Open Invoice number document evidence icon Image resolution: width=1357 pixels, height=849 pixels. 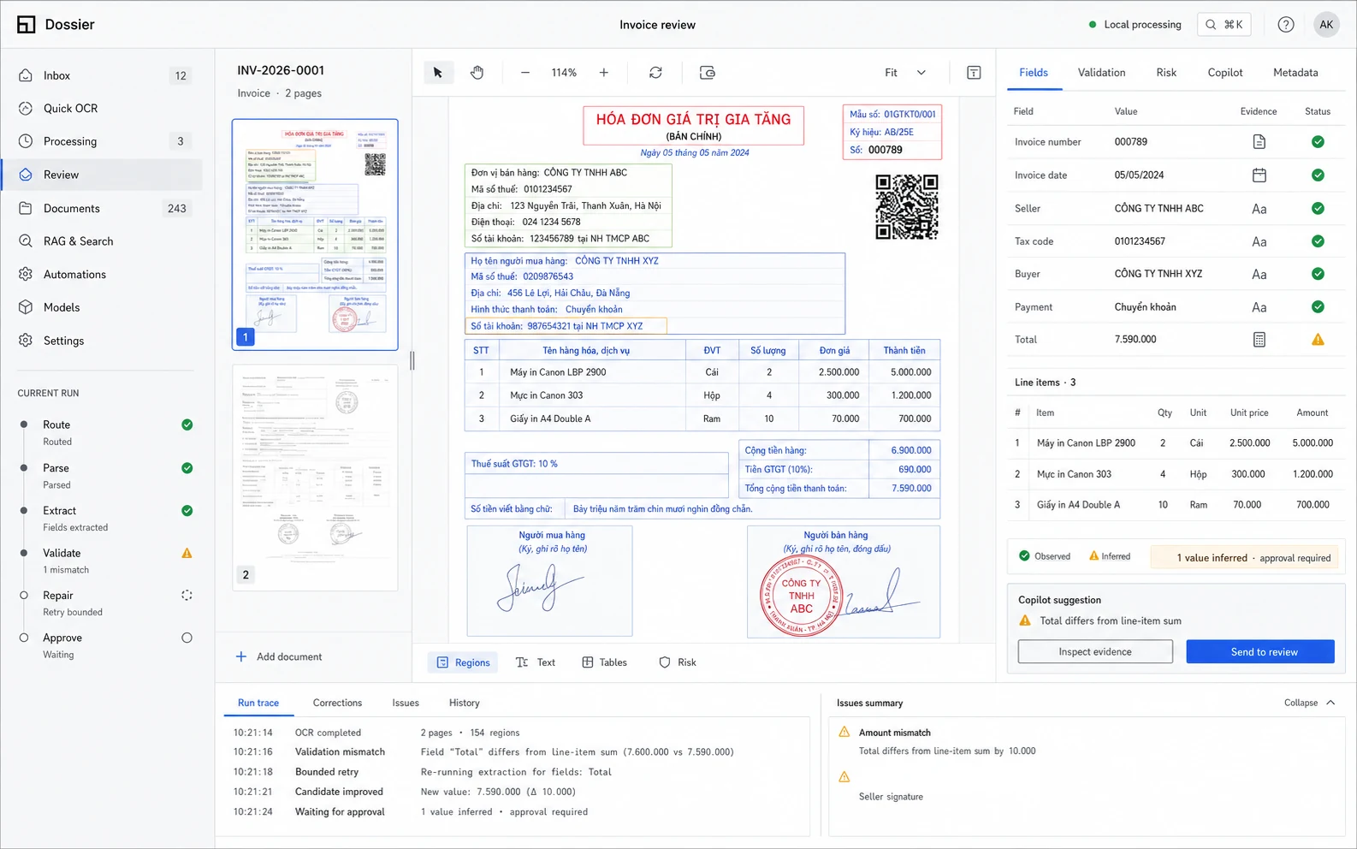(1259, 142)
